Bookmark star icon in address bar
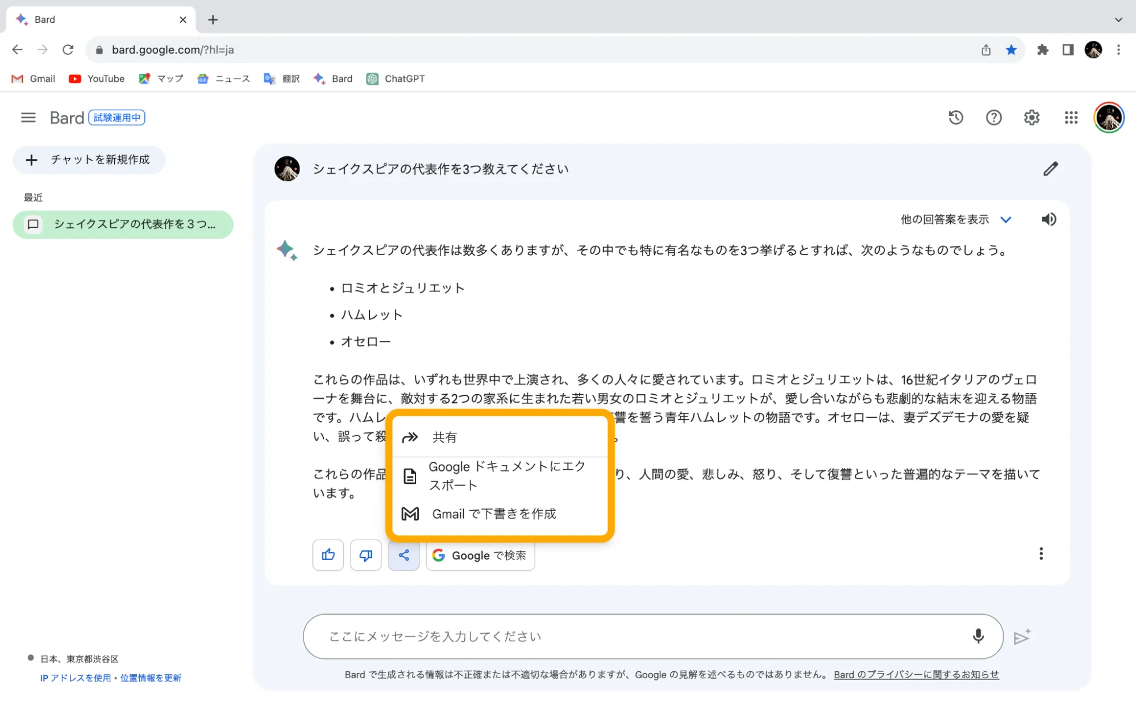The width and height of the screenshot is (1136, 710). click(1011, 50)
